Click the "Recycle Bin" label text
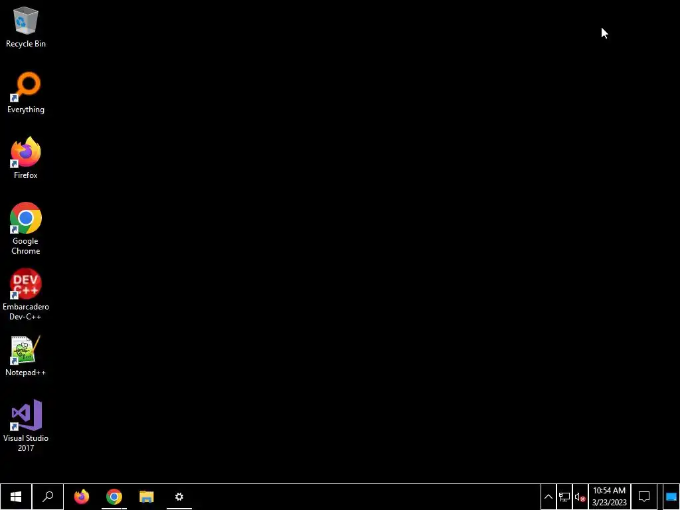The height and width of the screenshot is (510, 680). point(26,44)
